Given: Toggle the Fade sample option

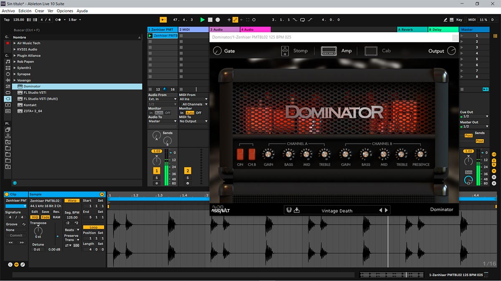Looking at the screenshot, I should click(46, 217).
